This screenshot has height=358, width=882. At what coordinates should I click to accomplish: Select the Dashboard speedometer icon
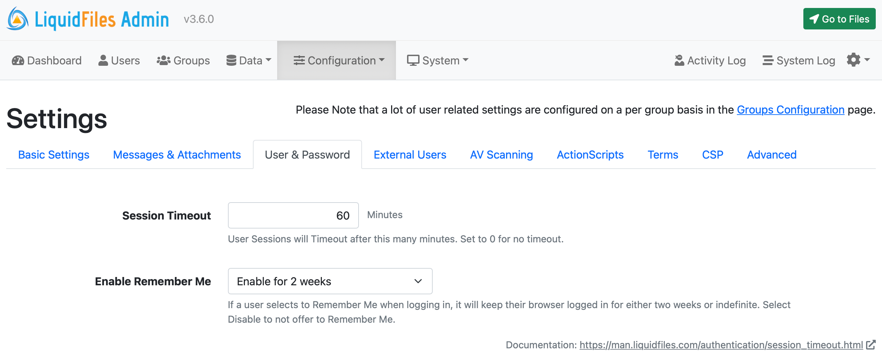click(x=18, y=60)
